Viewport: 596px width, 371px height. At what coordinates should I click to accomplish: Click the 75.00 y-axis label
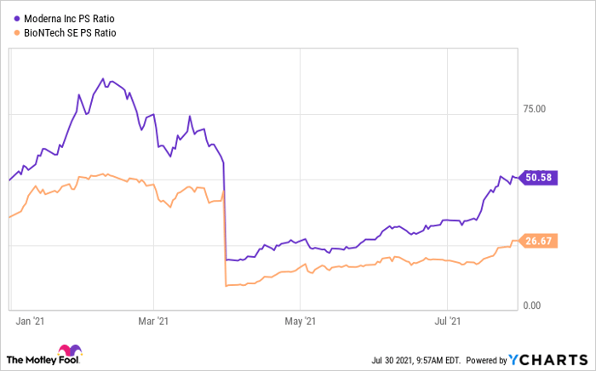pyautogui.click(x=535, y=109)
